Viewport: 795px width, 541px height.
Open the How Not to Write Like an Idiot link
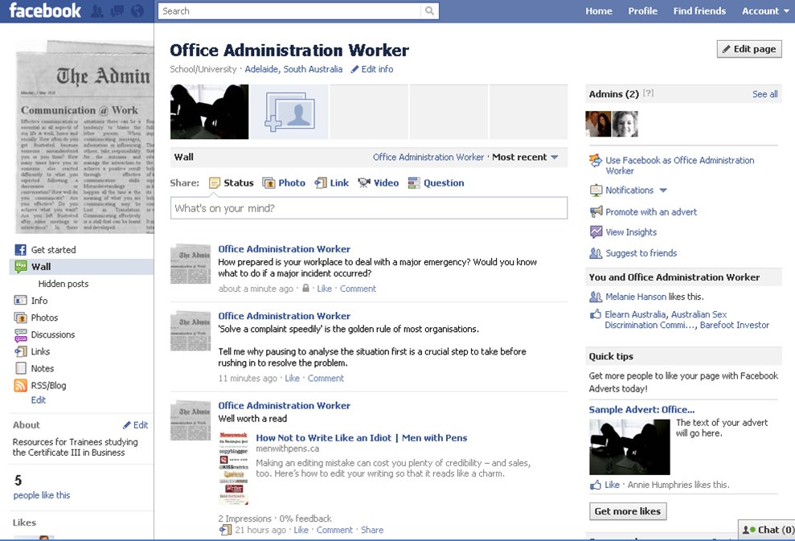pos(362,437)
